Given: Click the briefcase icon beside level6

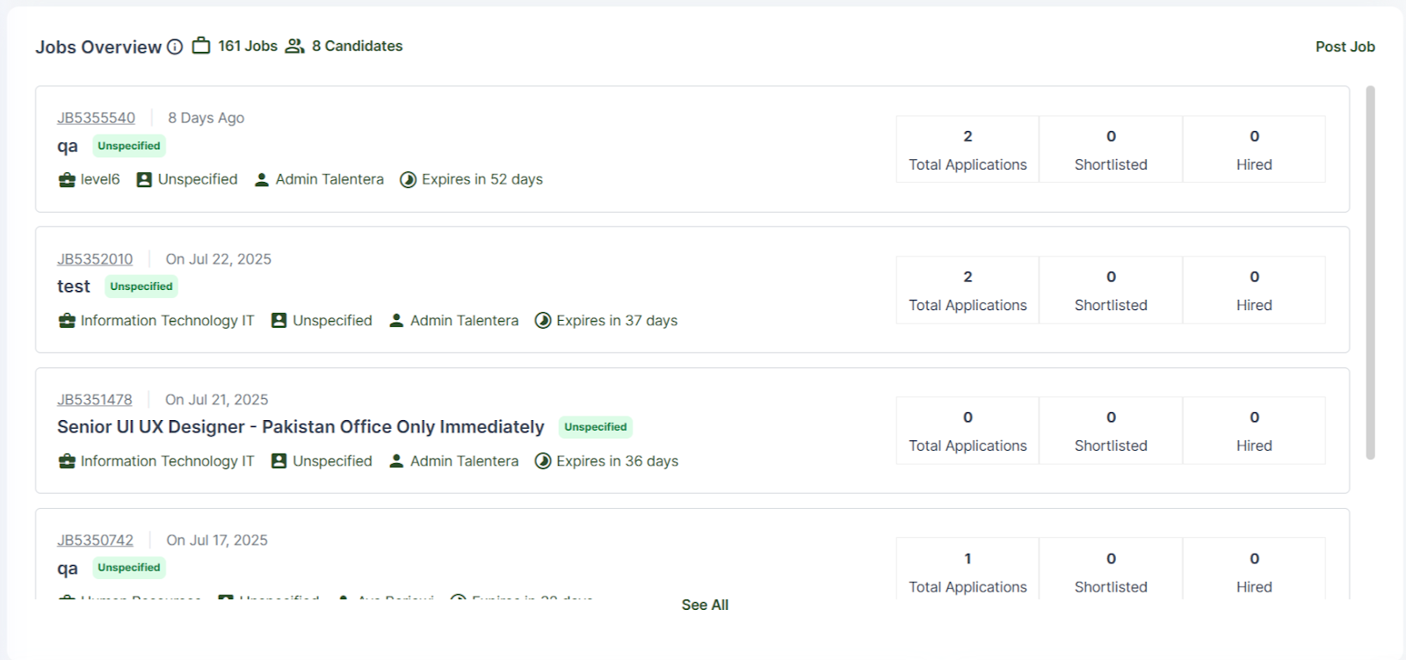Looking at the screenshot, I should click(x=67, y=180).
